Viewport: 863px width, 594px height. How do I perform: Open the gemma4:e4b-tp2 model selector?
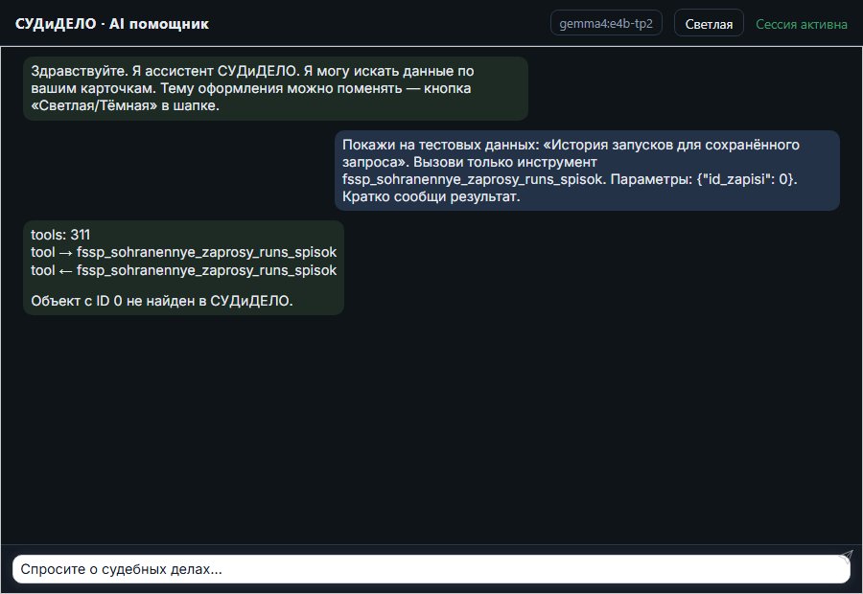pos(606,23)
